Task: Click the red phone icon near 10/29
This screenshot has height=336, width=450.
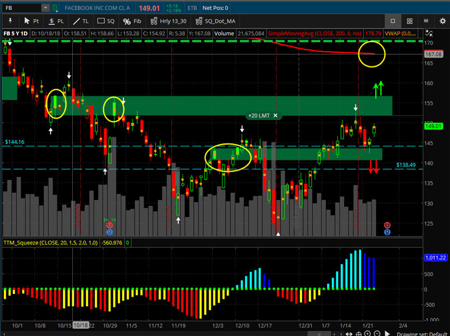Action: [110, 225]
